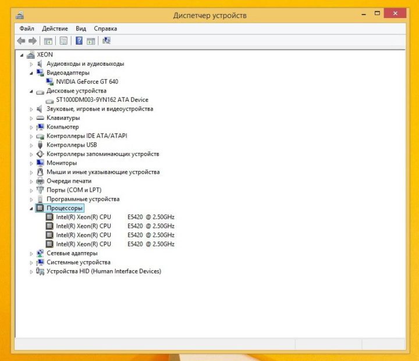Click the show/hide console tree icon
The image size is (419, 361).
pyautogui.click(x=48, y=41)
